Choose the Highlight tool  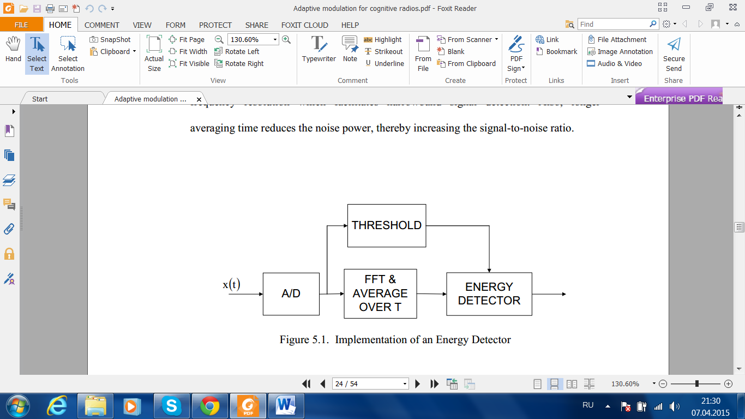[382, 39]
